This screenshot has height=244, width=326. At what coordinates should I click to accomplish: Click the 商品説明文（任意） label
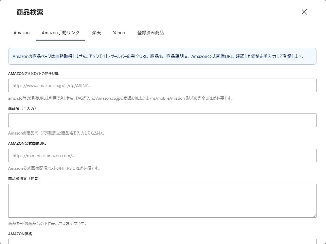click(x=24, y=179)
